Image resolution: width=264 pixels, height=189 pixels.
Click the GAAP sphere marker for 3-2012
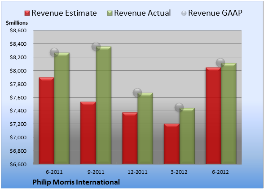179,107
